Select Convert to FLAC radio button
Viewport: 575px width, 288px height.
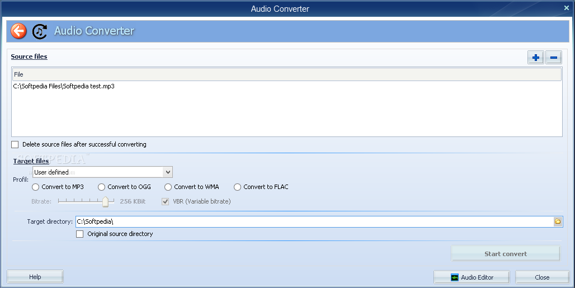click(237, 187)
